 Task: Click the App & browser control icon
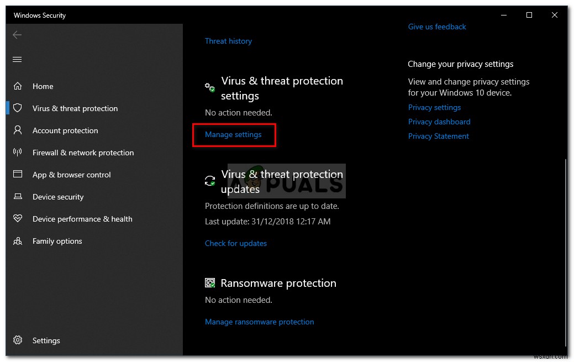[x=18, y=175]
